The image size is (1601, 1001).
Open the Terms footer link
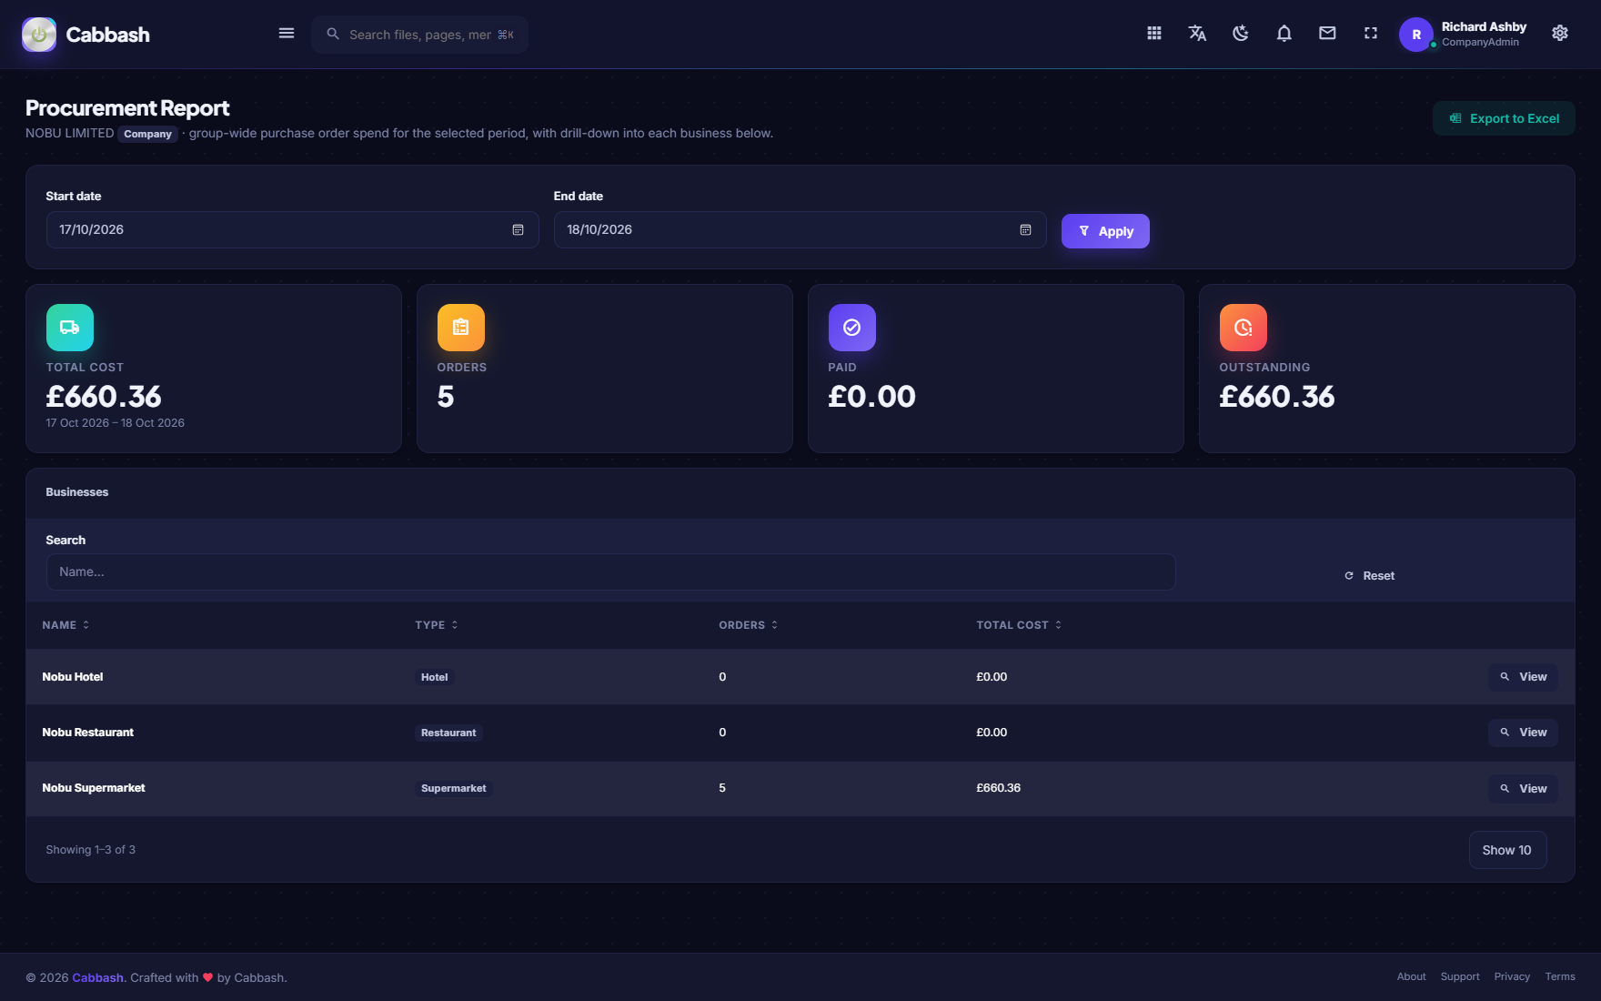[1560, 977]
